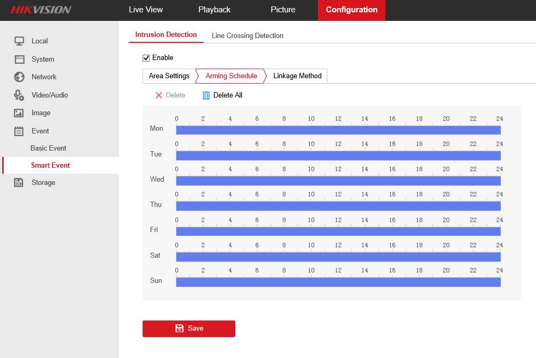
Task: Click the Network globe icon
Action: (19, 77)
